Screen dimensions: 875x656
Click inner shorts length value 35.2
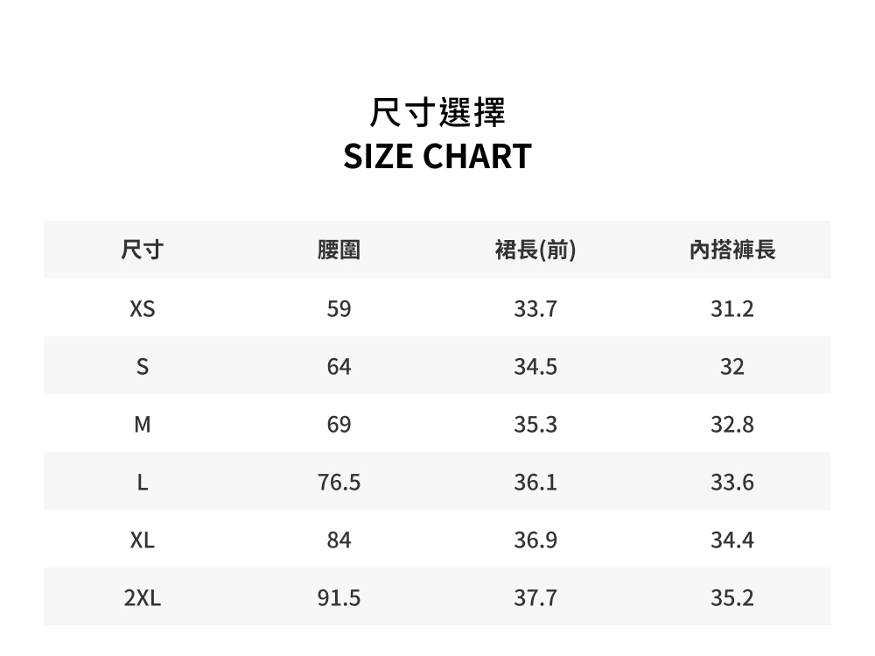click(732, 598)
